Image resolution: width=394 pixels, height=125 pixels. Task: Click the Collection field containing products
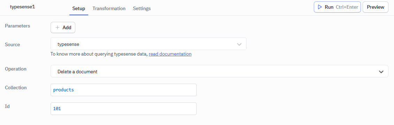(124, 90)
